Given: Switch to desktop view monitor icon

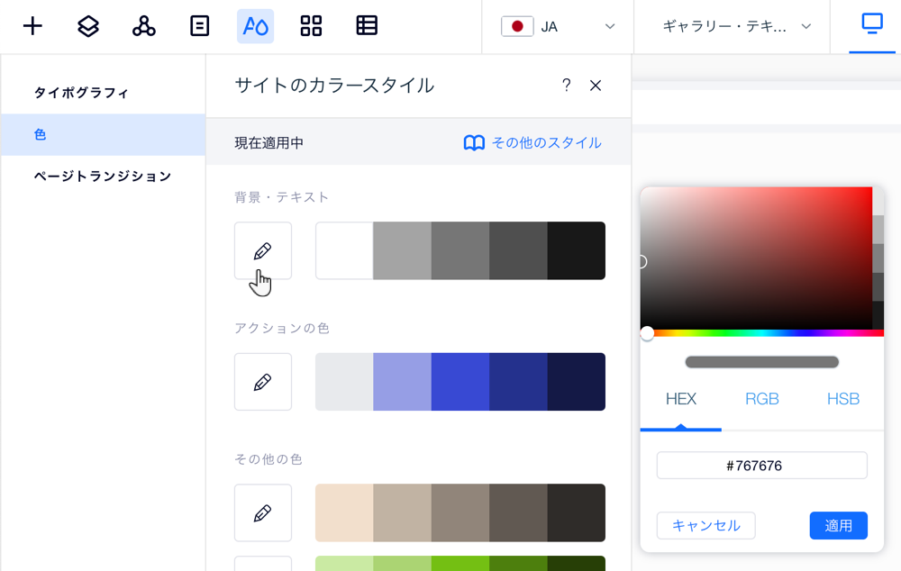Looking at the screenshot, I should click(871, 24).
